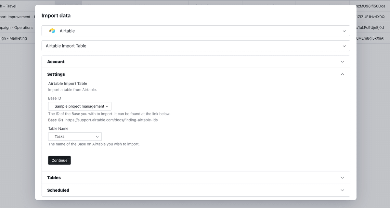Screen dimensions: 390x208
Task: Click the Tables section title
Action: (54, 178)
